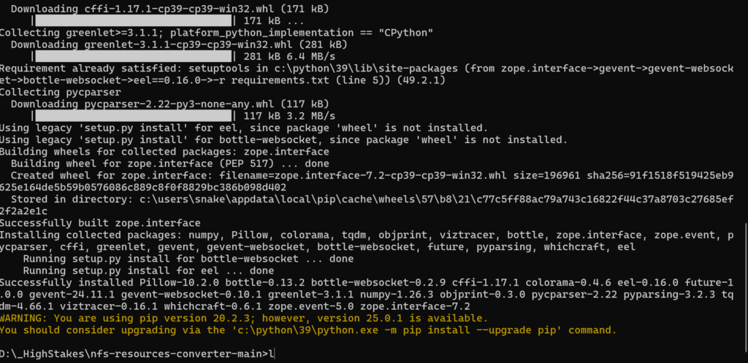748x363 pixels.
Task: Click the "Successfully built zope.interface" line
Action: coord(100,223)
